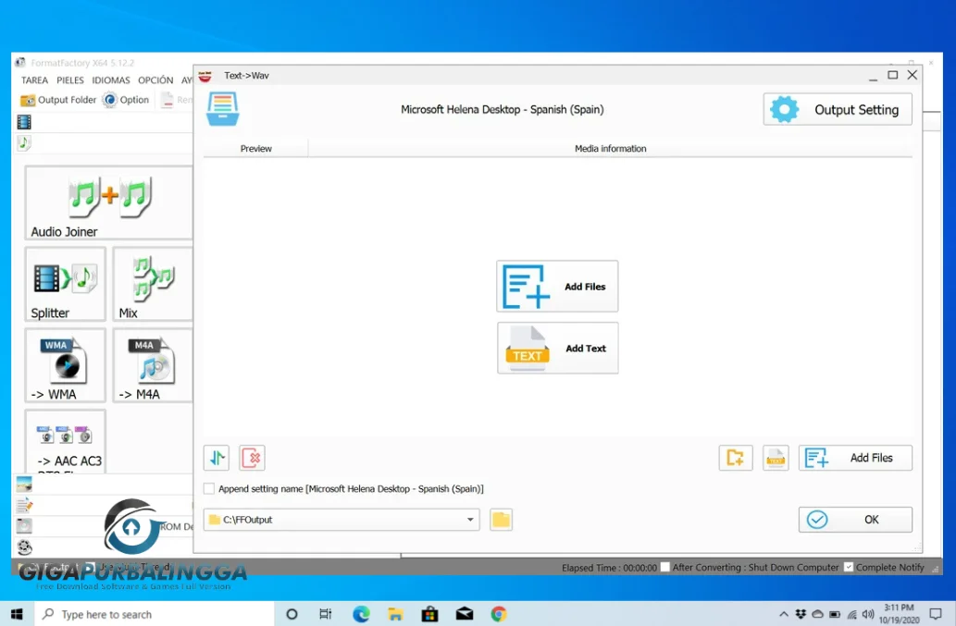Click Microsoft Helena Desktop voice title
Image resolution: width=956 pixels, height=626 pixels.
(503, 110)
